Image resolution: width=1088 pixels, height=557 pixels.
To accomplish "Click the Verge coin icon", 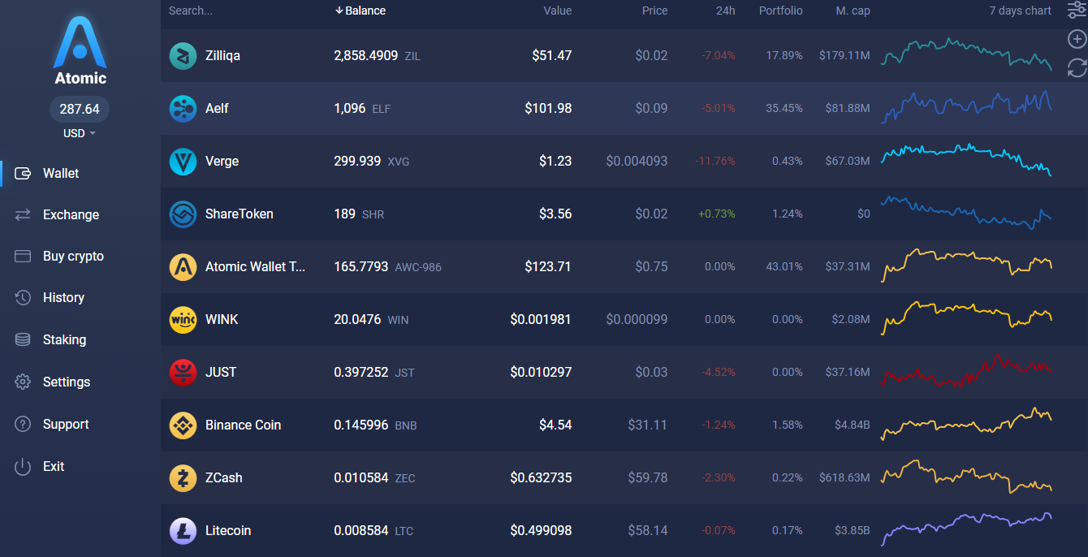I will (x=183, y=162).
